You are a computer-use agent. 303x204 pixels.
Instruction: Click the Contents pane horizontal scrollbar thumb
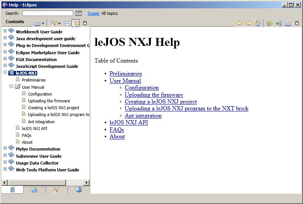(x=37, y=182)
